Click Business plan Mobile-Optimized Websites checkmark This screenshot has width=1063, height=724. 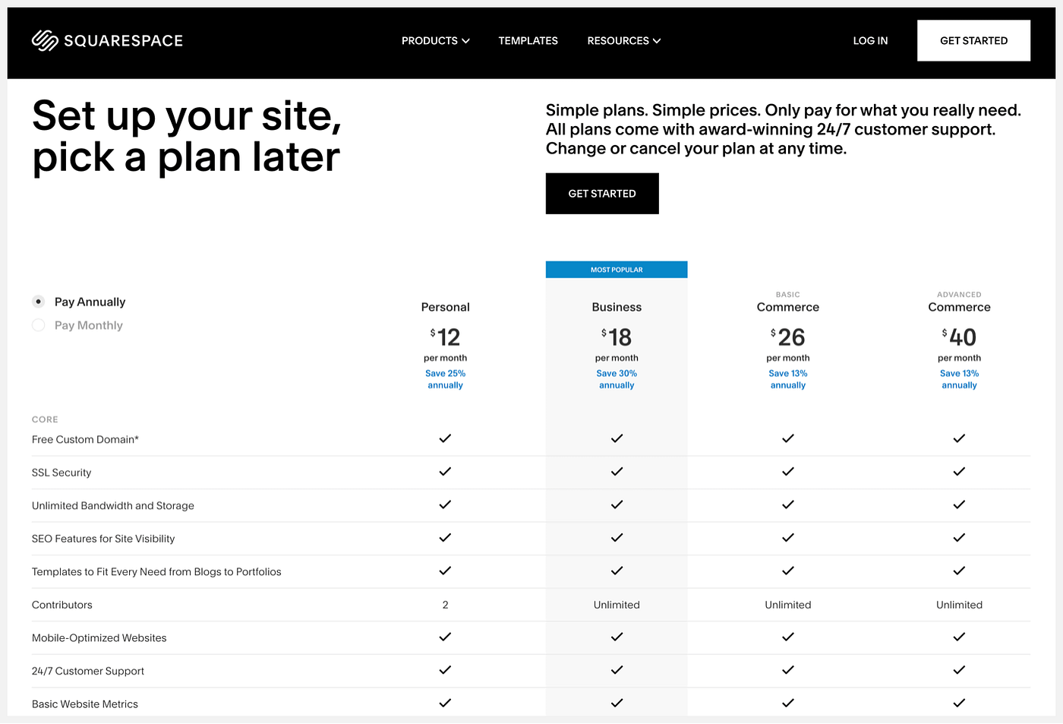click(x=617, y=637)
